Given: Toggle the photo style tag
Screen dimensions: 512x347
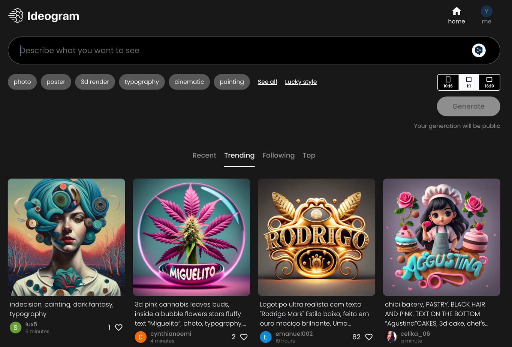Looking at the screenshot, I should pos(22,82).
